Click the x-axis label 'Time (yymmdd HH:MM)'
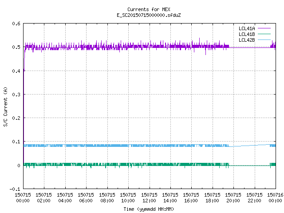The height and width of the screenshot is (213, 284). (x=149, y=209)
